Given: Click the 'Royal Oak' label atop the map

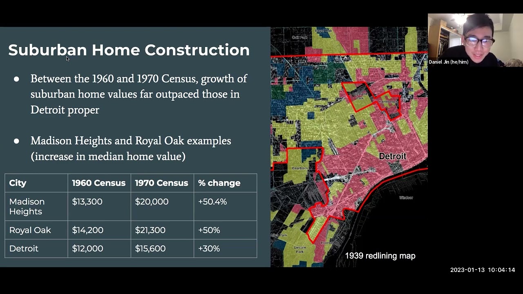Looking at the screenshot, I should click(323, 31).
